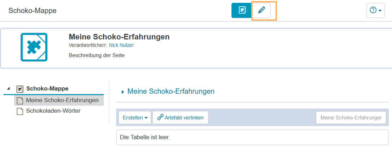Click the 'Die Tabelle ist leer.' row

tap(252, 137)
